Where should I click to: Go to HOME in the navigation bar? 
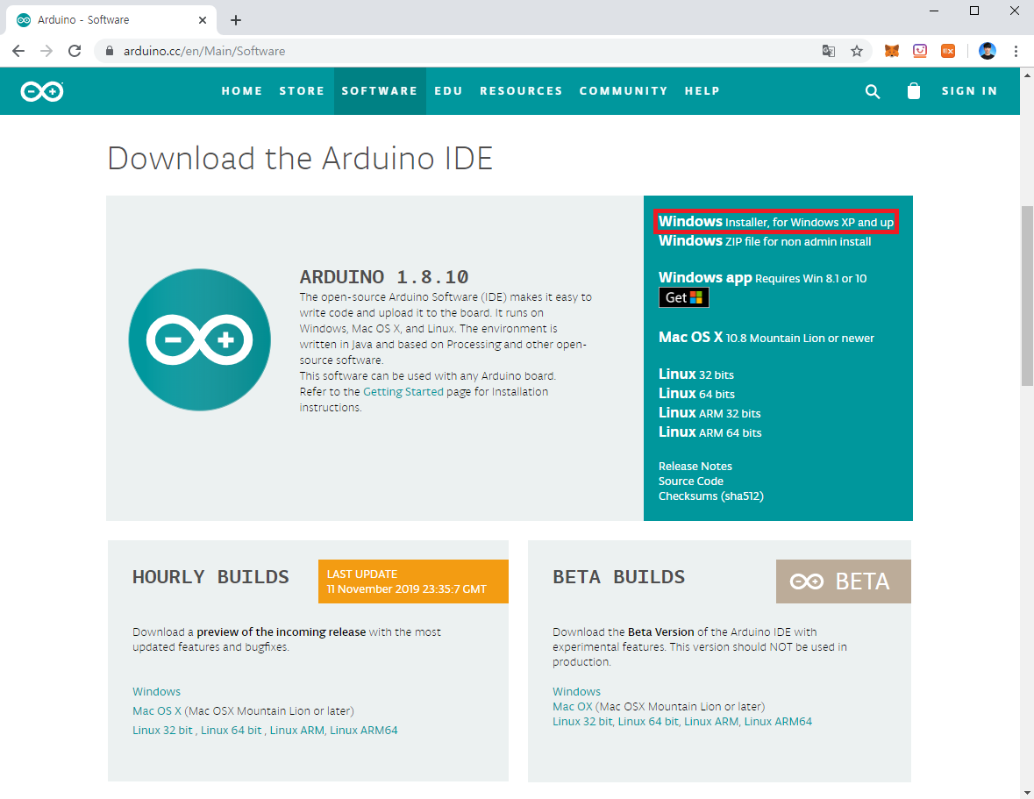(x=242, y=91)
